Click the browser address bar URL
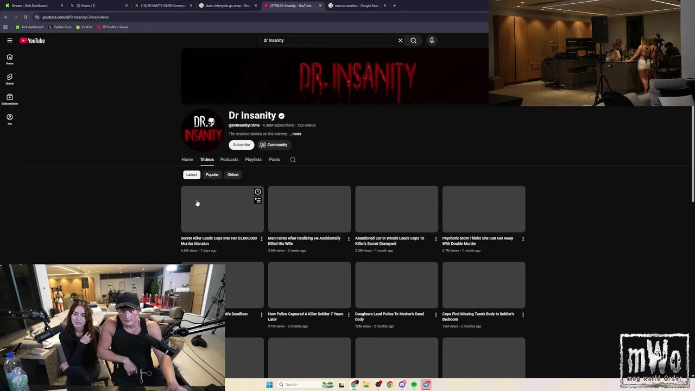 click(x=75, y=17)
